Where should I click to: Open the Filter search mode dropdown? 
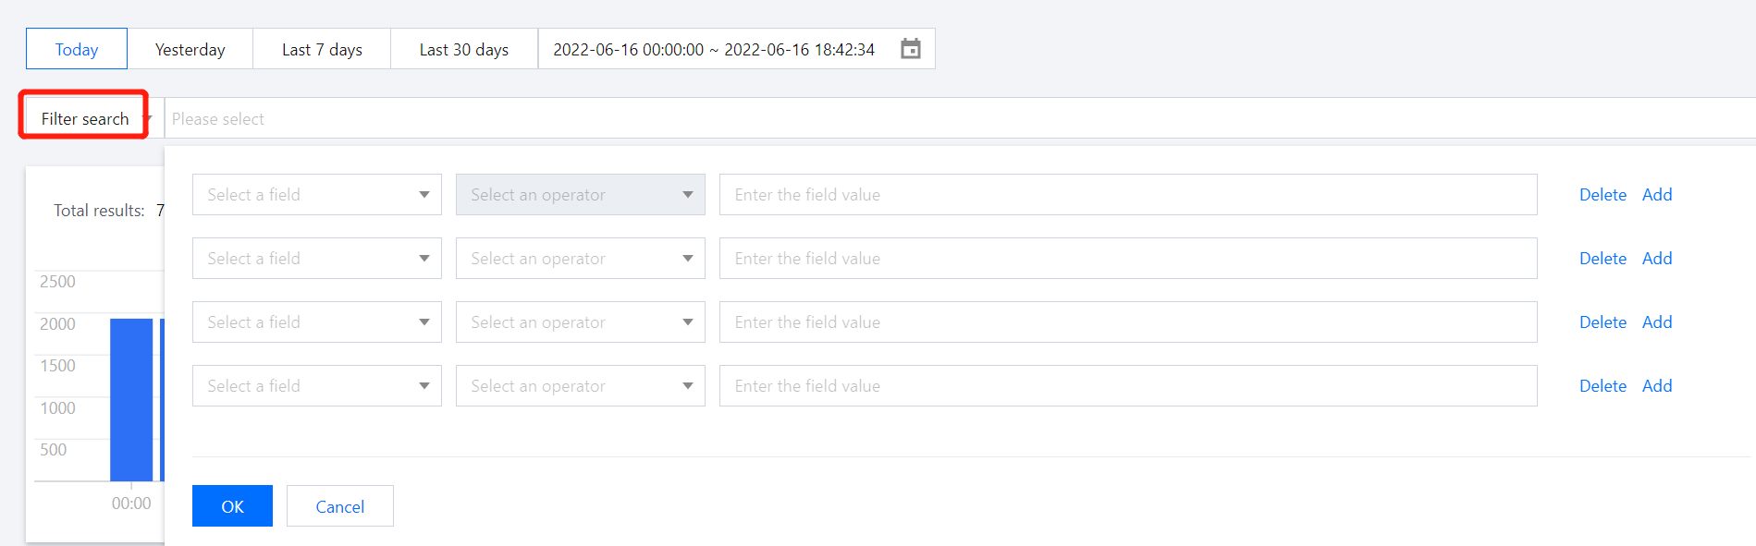pos(90,118)
